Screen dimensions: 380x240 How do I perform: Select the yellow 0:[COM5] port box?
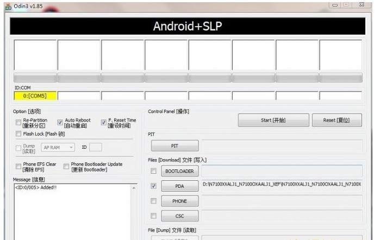point(35,96)
